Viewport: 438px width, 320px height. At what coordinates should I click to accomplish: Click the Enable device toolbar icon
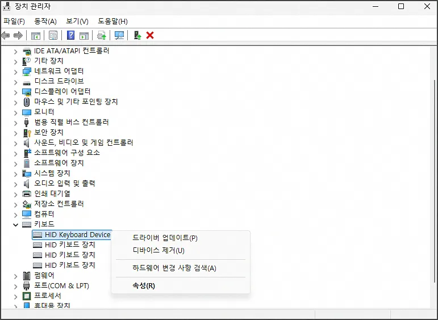137,35
